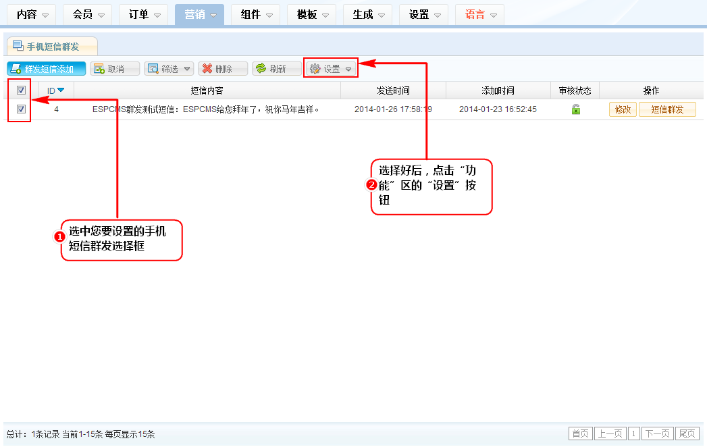The width and height of the screenshot is (707, 447).
Task: Click the 修改 button in the row
Action: [x=623, y=109]
